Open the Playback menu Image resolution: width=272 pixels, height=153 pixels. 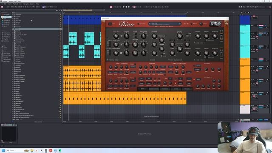tap(15, 4)
